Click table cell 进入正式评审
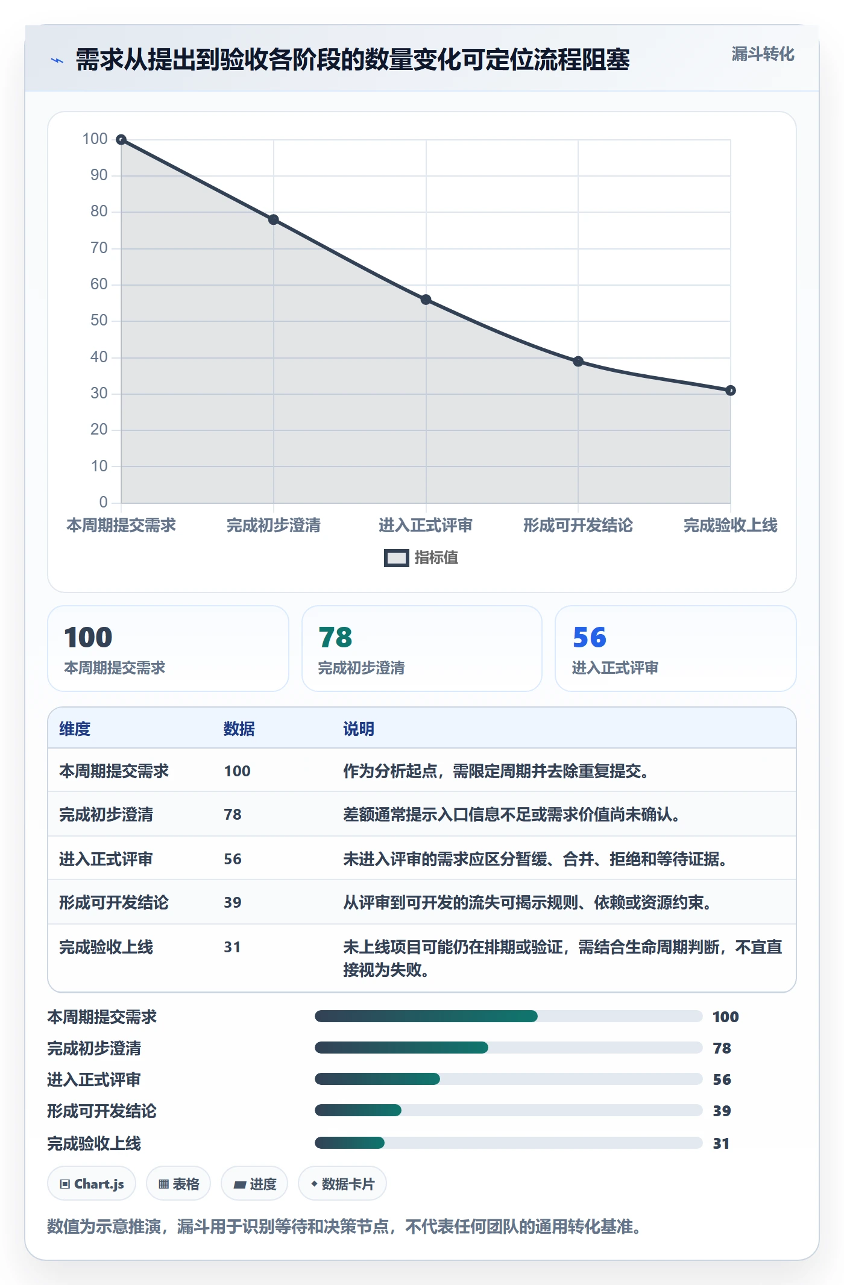 point(106,859)
